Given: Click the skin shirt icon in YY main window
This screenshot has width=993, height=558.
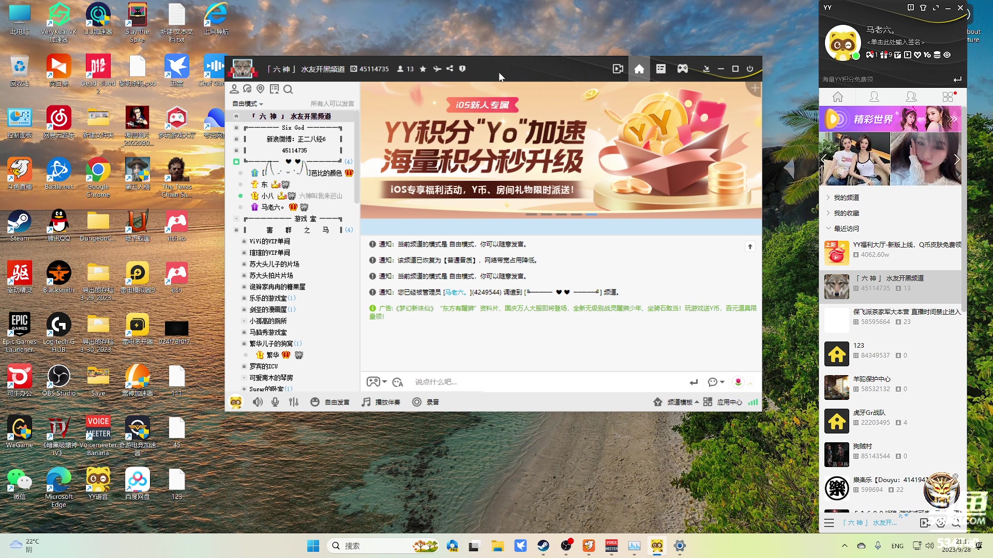Looking at the screenshot, I should pyautogui.click(x=923, y=8).
